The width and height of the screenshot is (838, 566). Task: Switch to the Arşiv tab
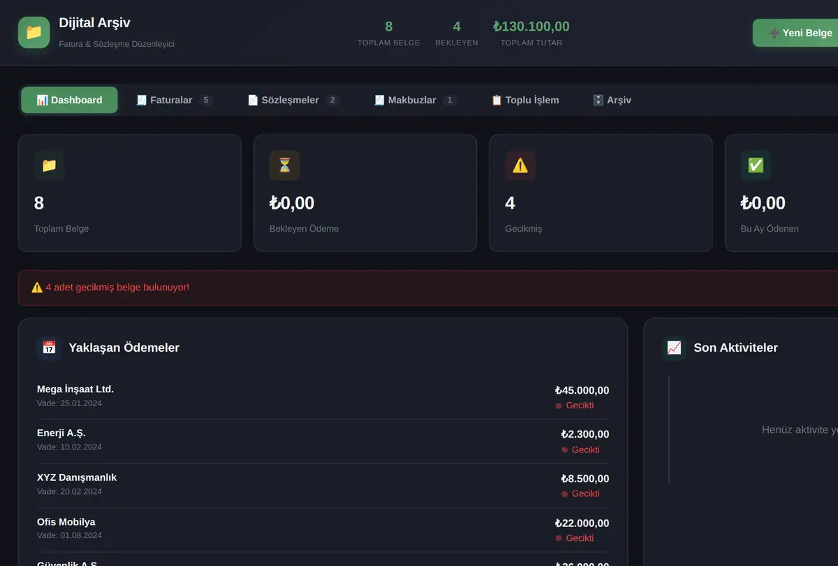[x=612, y=100]
